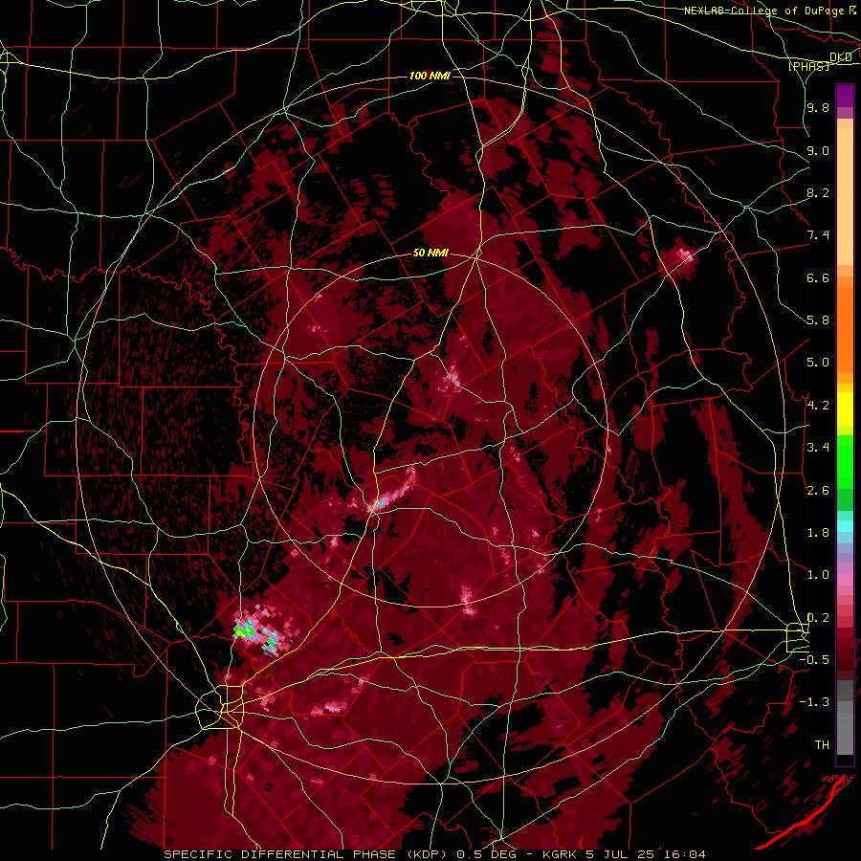The height and width of the screenshot is (861, 861).
Task: Click the 'TH' label on the color scale
Action: [x=822, y=745]
